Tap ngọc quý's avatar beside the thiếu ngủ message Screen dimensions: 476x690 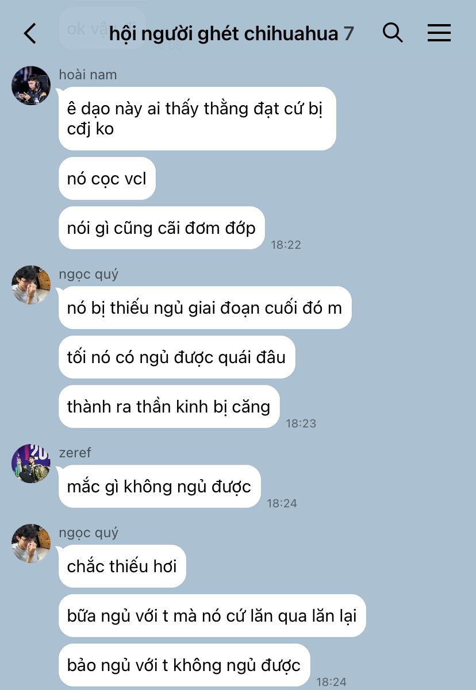pyautogui.click(x=31, y=285)
